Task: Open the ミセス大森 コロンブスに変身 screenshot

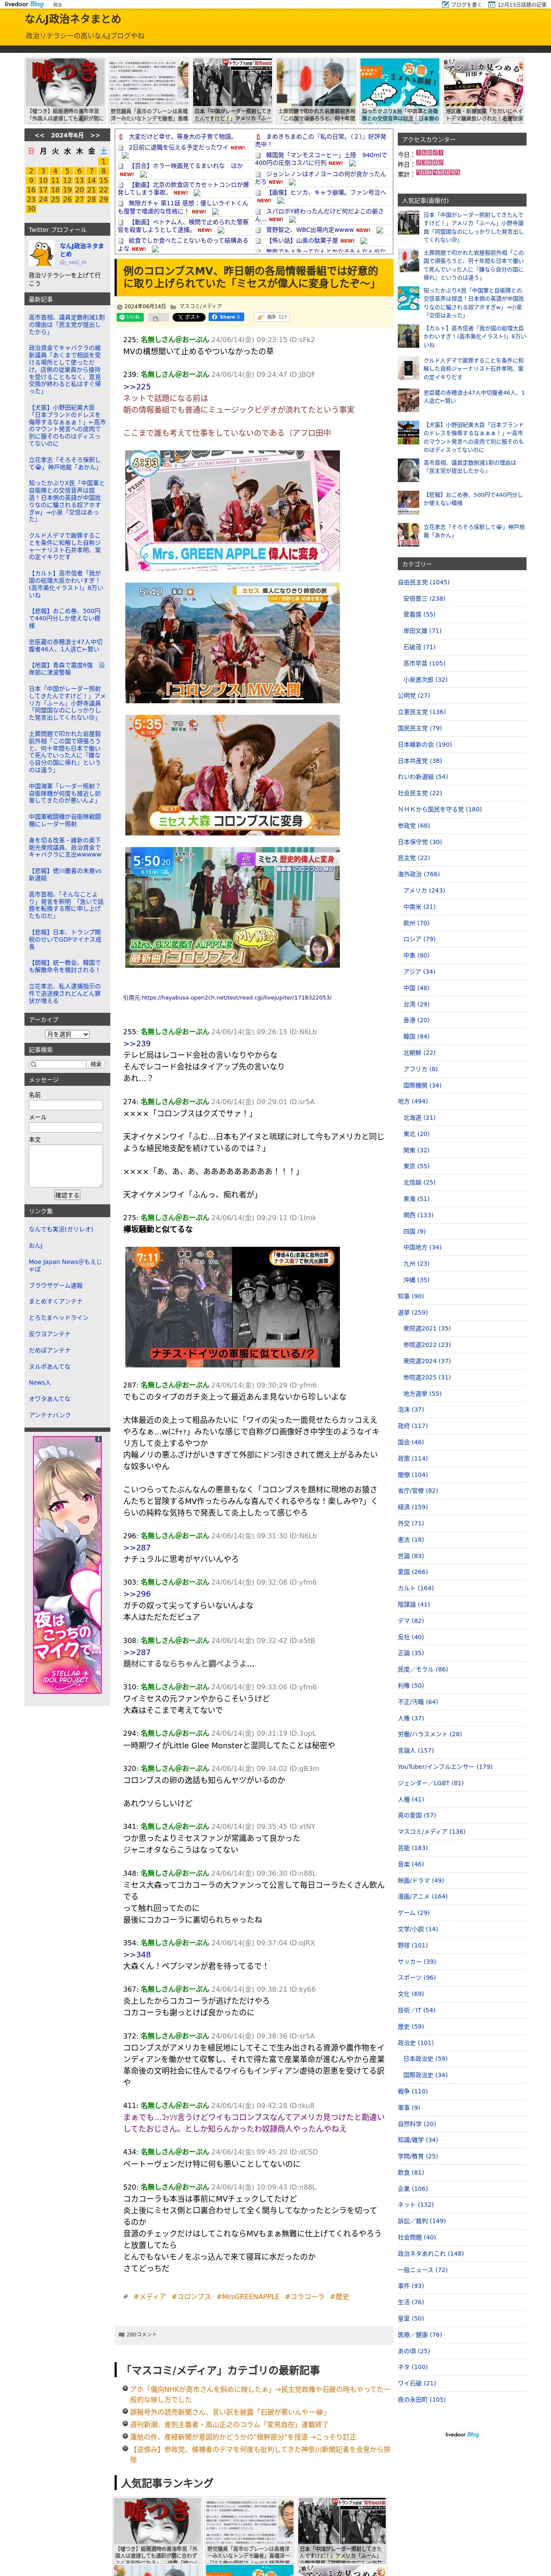Action: [232, 775]
